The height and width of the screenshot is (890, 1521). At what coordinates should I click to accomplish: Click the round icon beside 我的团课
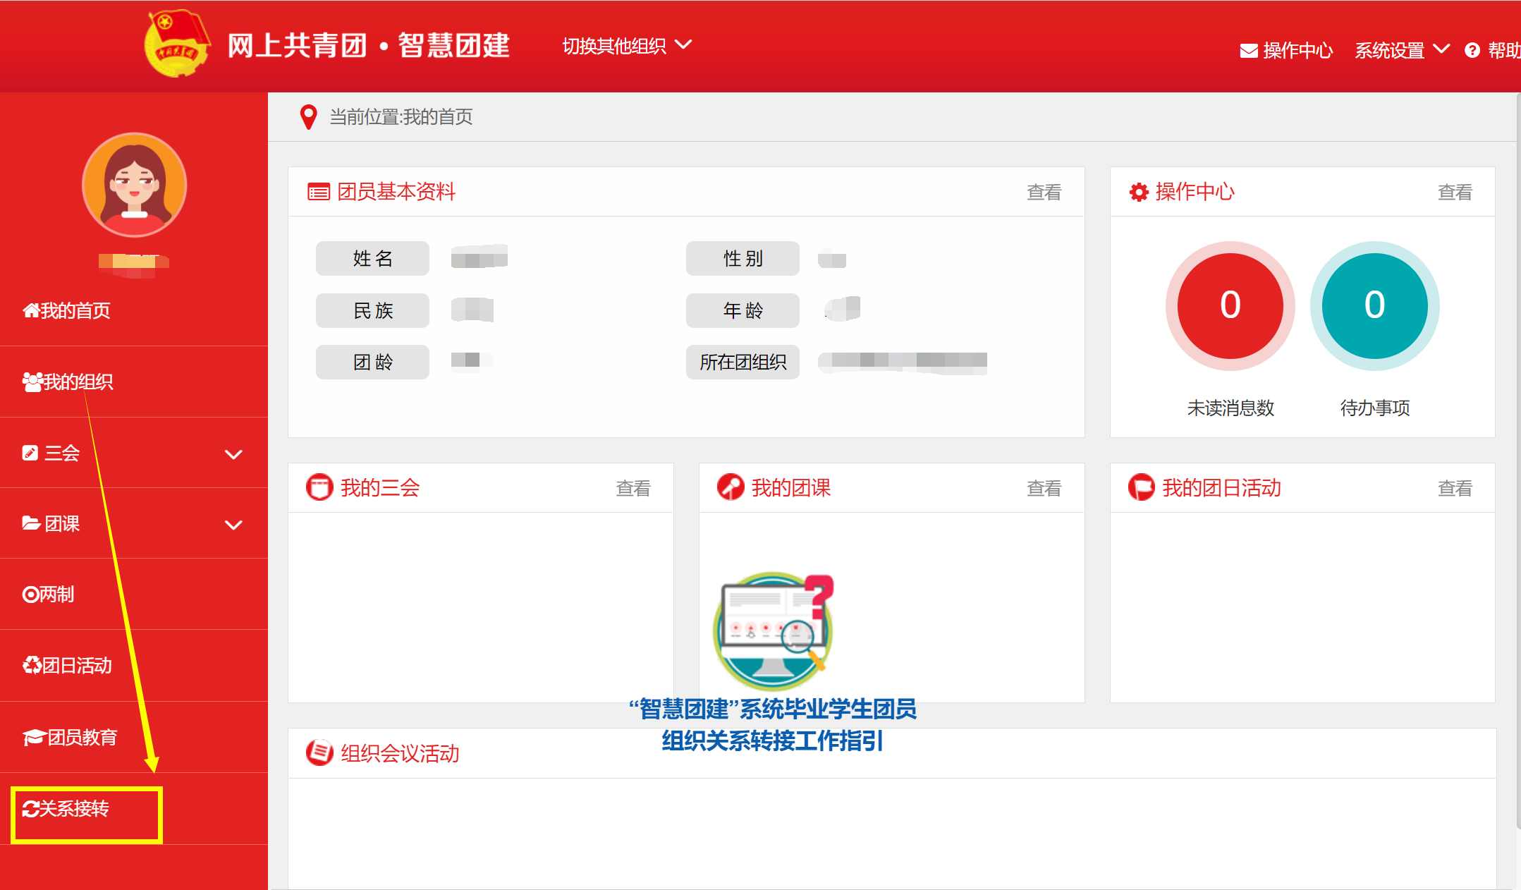point(731,487)
